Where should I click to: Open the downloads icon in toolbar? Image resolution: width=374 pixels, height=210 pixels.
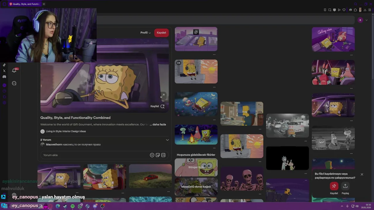click(x=365, y=10)
